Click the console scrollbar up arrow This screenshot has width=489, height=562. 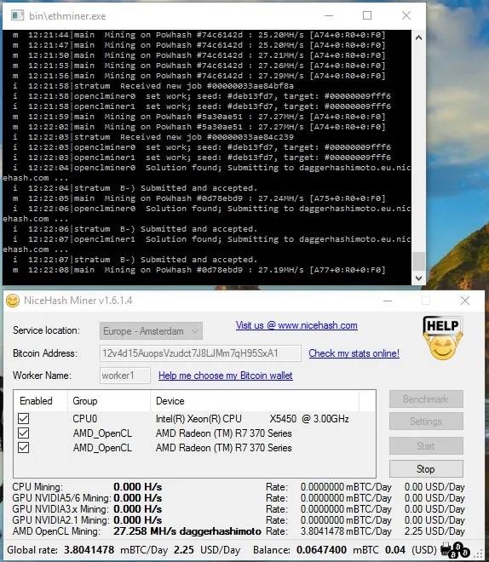tap(419, 37)
